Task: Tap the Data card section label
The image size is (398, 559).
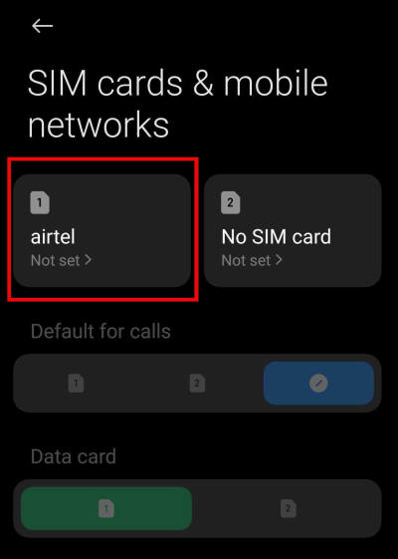Action: 74,456
